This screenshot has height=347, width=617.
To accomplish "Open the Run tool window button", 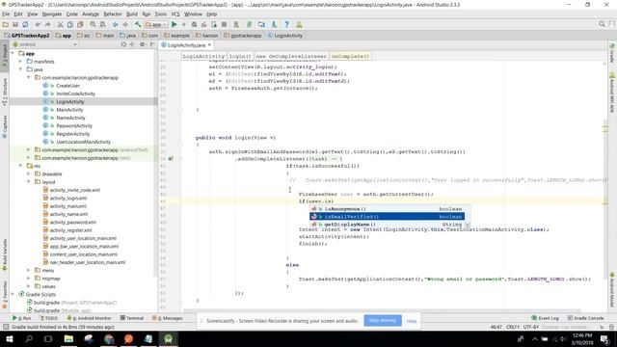I will click(x=22, y=318).
